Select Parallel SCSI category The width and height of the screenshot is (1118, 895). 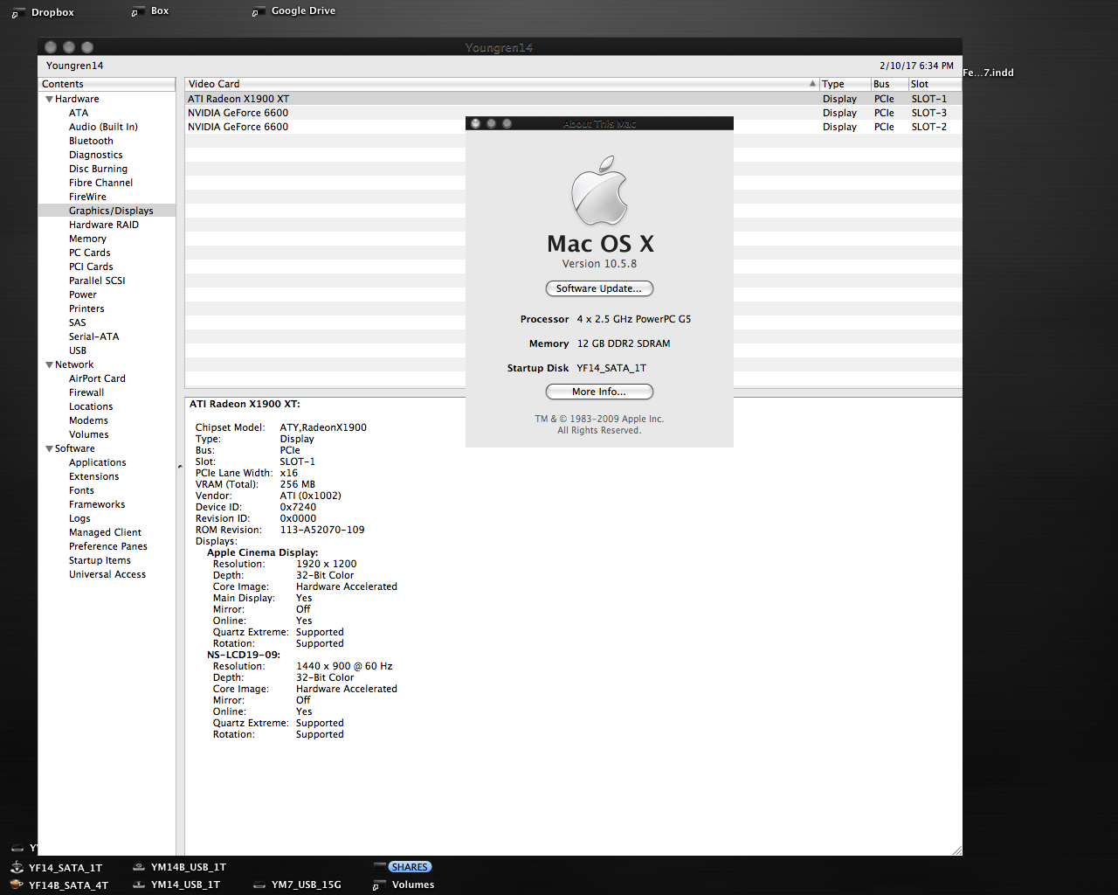97,281
